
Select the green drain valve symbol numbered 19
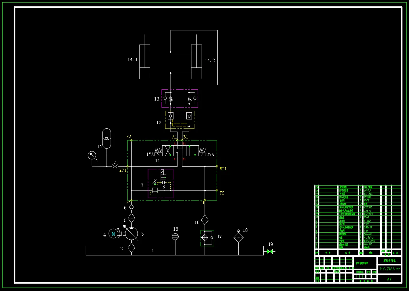[269, 251]
